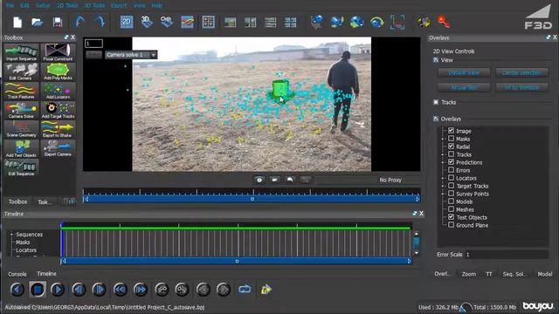
Task: Select the Add Test Objects tool
Action: coord(21,148)
